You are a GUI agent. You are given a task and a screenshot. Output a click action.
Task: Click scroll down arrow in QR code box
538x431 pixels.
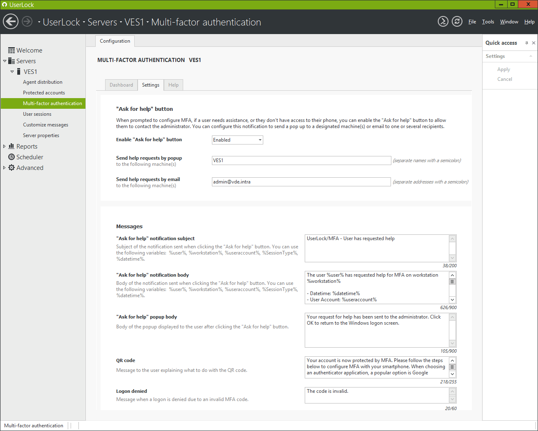[x=452, y=374]
